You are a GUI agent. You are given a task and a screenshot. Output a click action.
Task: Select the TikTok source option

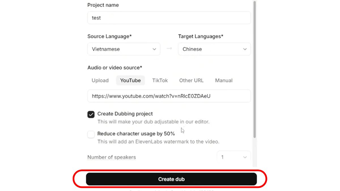160,80
